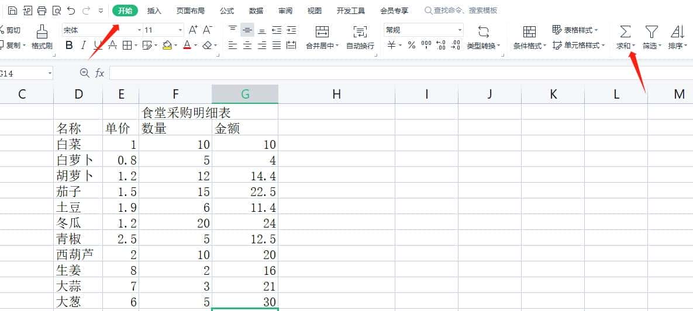Viewport: 693px width, 311px height.
Task: Increase font size with A+ icon
Action: click(193, 30)
